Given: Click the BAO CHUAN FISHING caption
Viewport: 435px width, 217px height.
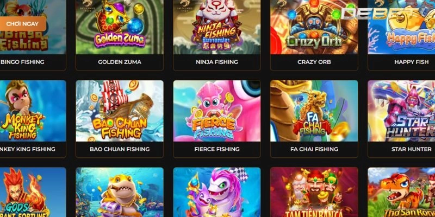Looking at the screenshot, I should [x=120, y=149].
